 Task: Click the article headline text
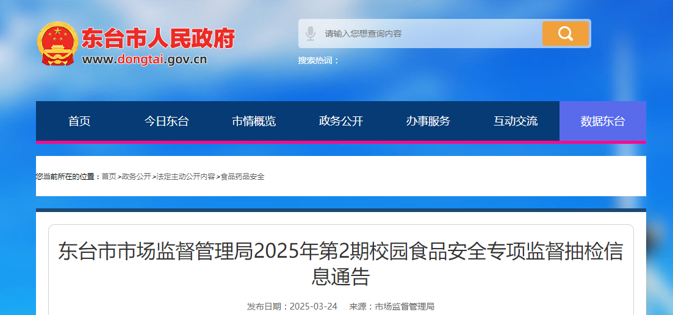[x=340, y=264]
